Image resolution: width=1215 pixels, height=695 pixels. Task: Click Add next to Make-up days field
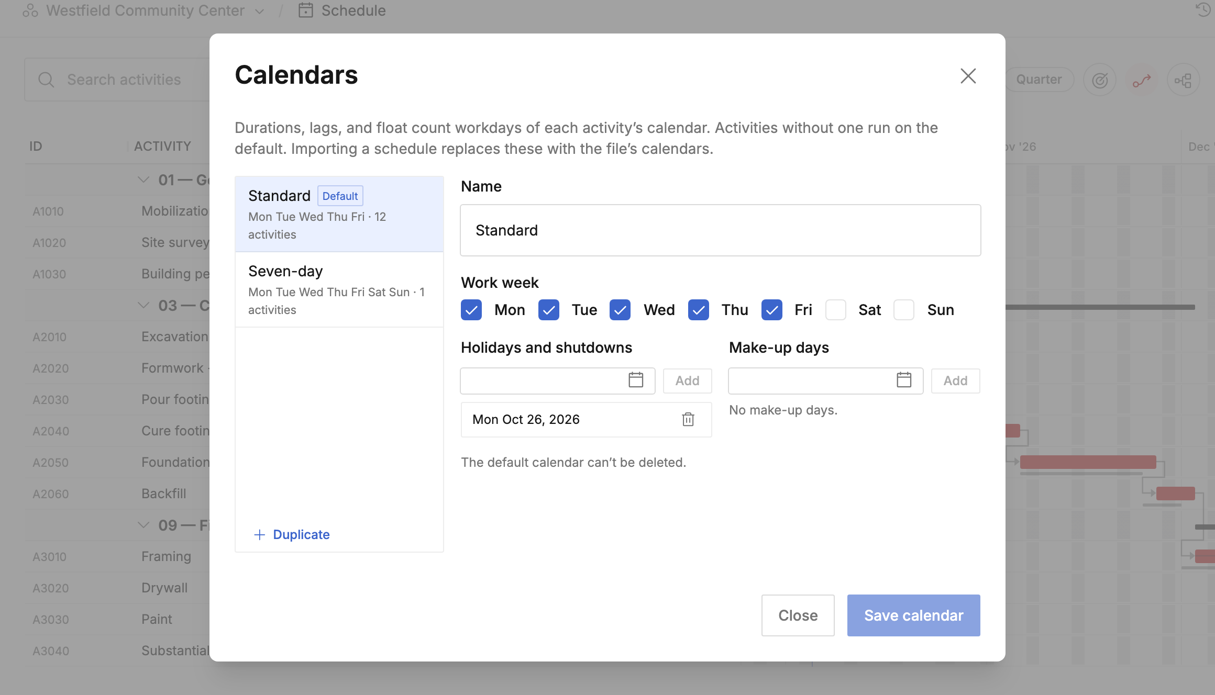coord(956,380)
